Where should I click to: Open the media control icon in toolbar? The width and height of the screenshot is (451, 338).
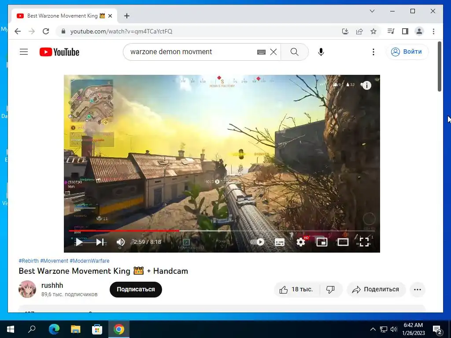click(x=391, y=31)
